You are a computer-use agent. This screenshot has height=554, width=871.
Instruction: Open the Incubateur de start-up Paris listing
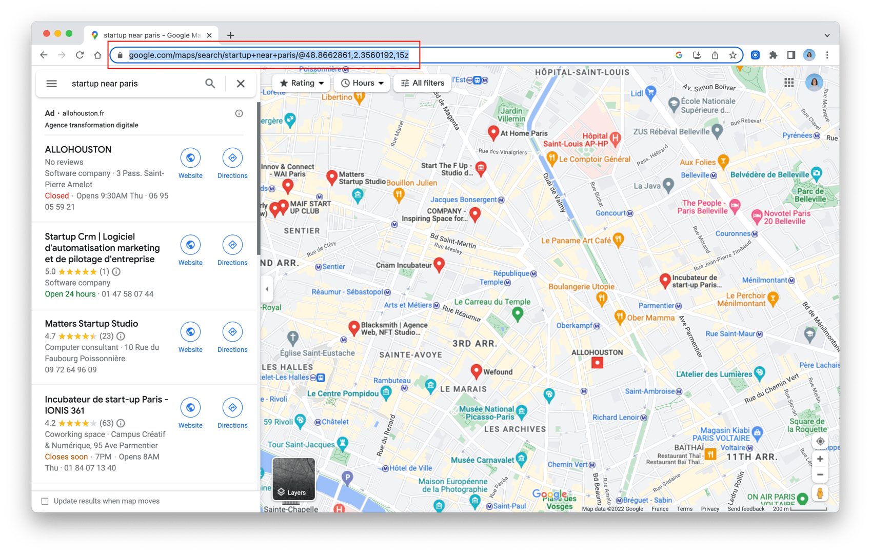click(107, 405)
